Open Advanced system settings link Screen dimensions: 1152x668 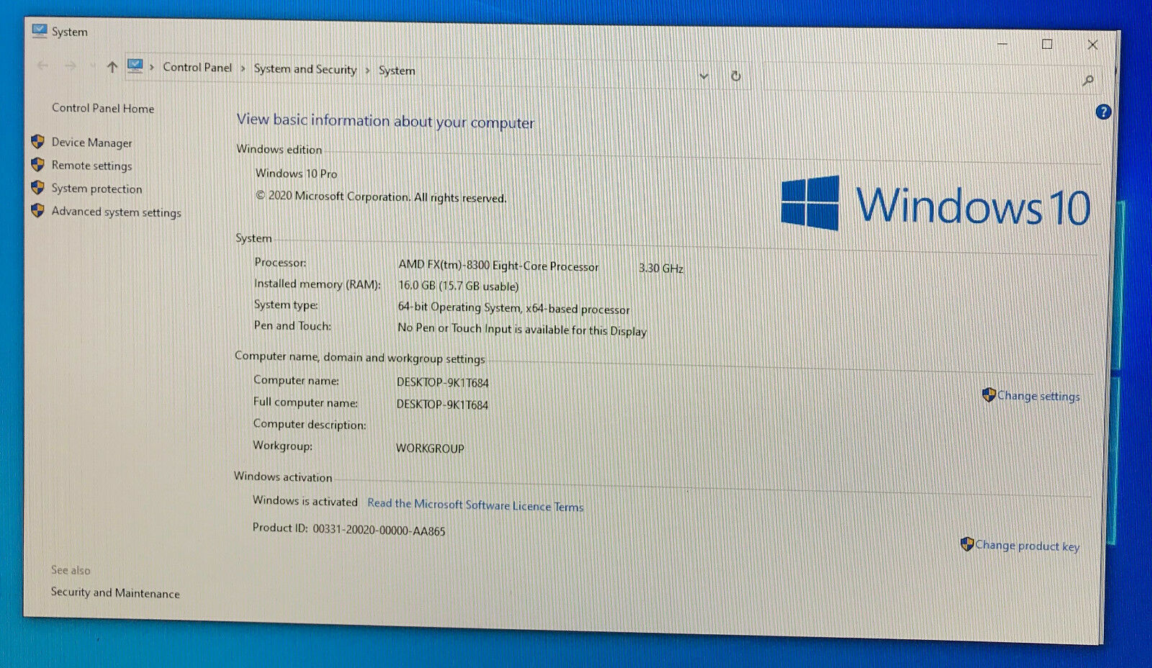tap(116, 212)
